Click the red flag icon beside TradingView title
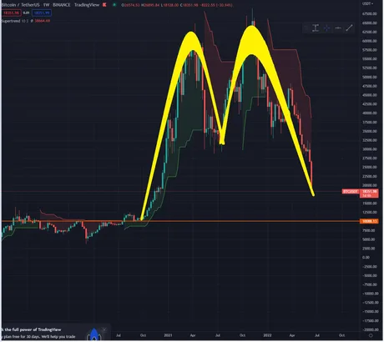384x342 pixels. (104, 5)
